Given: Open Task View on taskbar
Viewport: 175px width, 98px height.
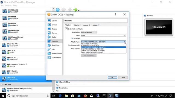Looking at the screenshot, I should pos(54,96).
